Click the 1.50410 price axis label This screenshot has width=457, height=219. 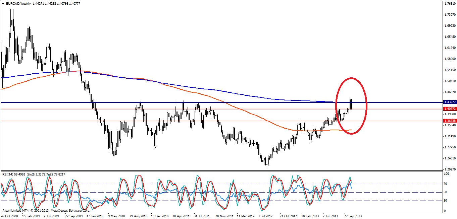[x=450, y=81]
